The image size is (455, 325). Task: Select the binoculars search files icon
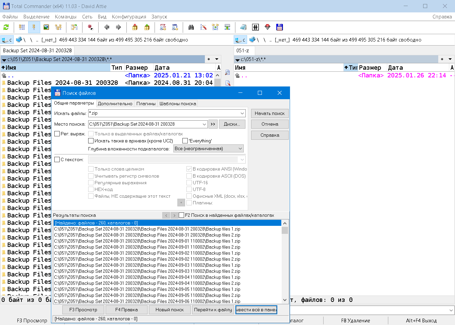191,27
